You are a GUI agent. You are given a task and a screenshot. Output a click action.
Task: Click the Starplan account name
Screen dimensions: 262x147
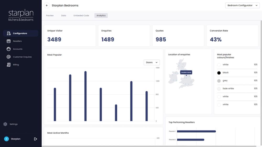click(x=16, y=139)
